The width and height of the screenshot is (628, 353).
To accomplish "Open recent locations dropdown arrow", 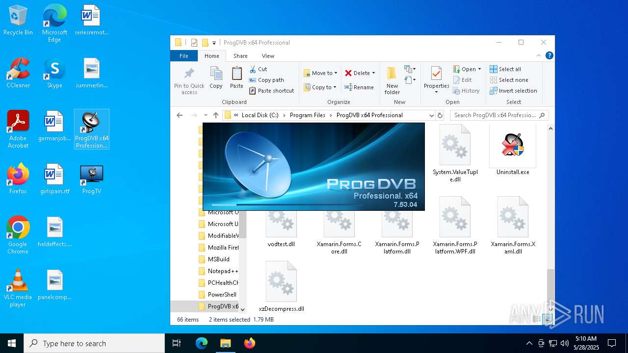I will [x=206, y=115].
